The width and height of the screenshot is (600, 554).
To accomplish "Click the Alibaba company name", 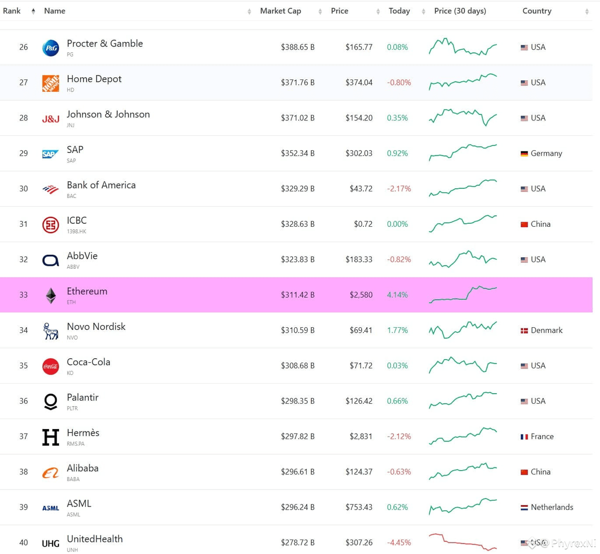I will [x=82, y=469].
